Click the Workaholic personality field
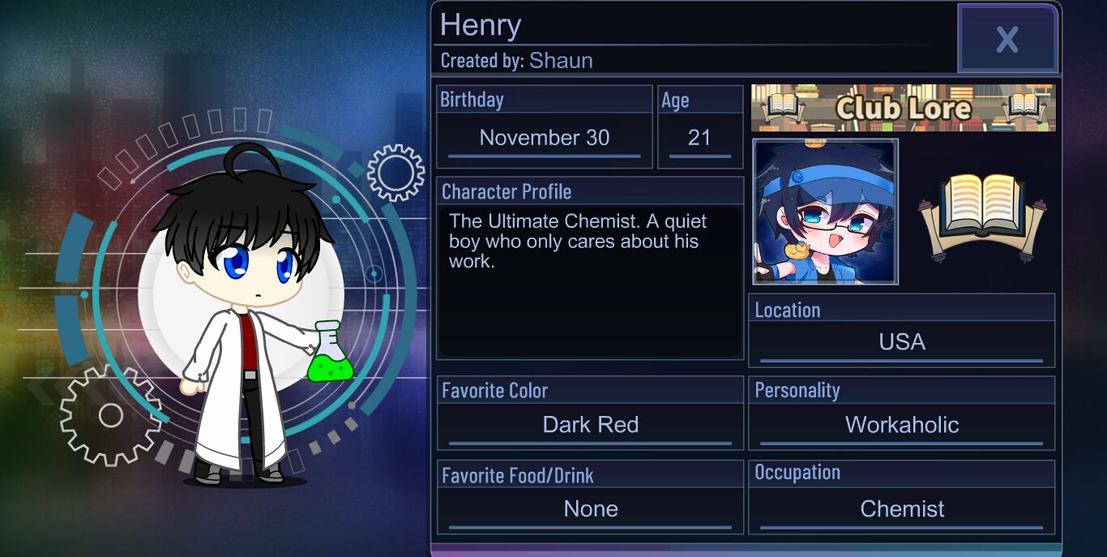Viewport: 1107px width, 557px height. [x=901, y=425]
